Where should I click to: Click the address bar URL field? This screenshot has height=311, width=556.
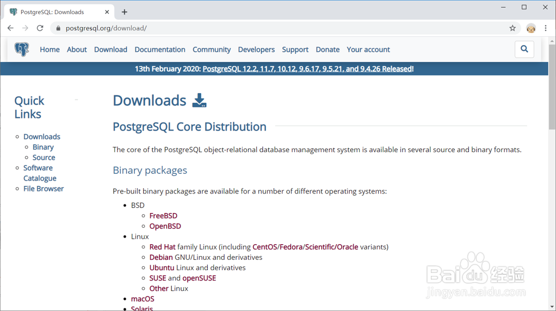[x=272, y=28]
